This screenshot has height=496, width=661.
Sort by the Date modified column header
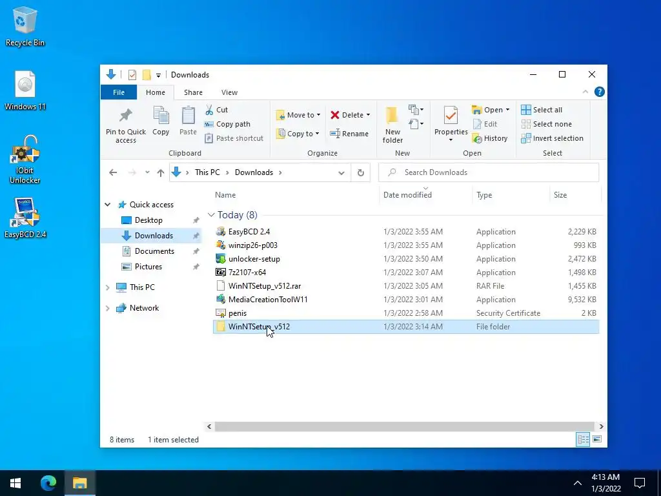pyautogui.click(x=407, y=195)
